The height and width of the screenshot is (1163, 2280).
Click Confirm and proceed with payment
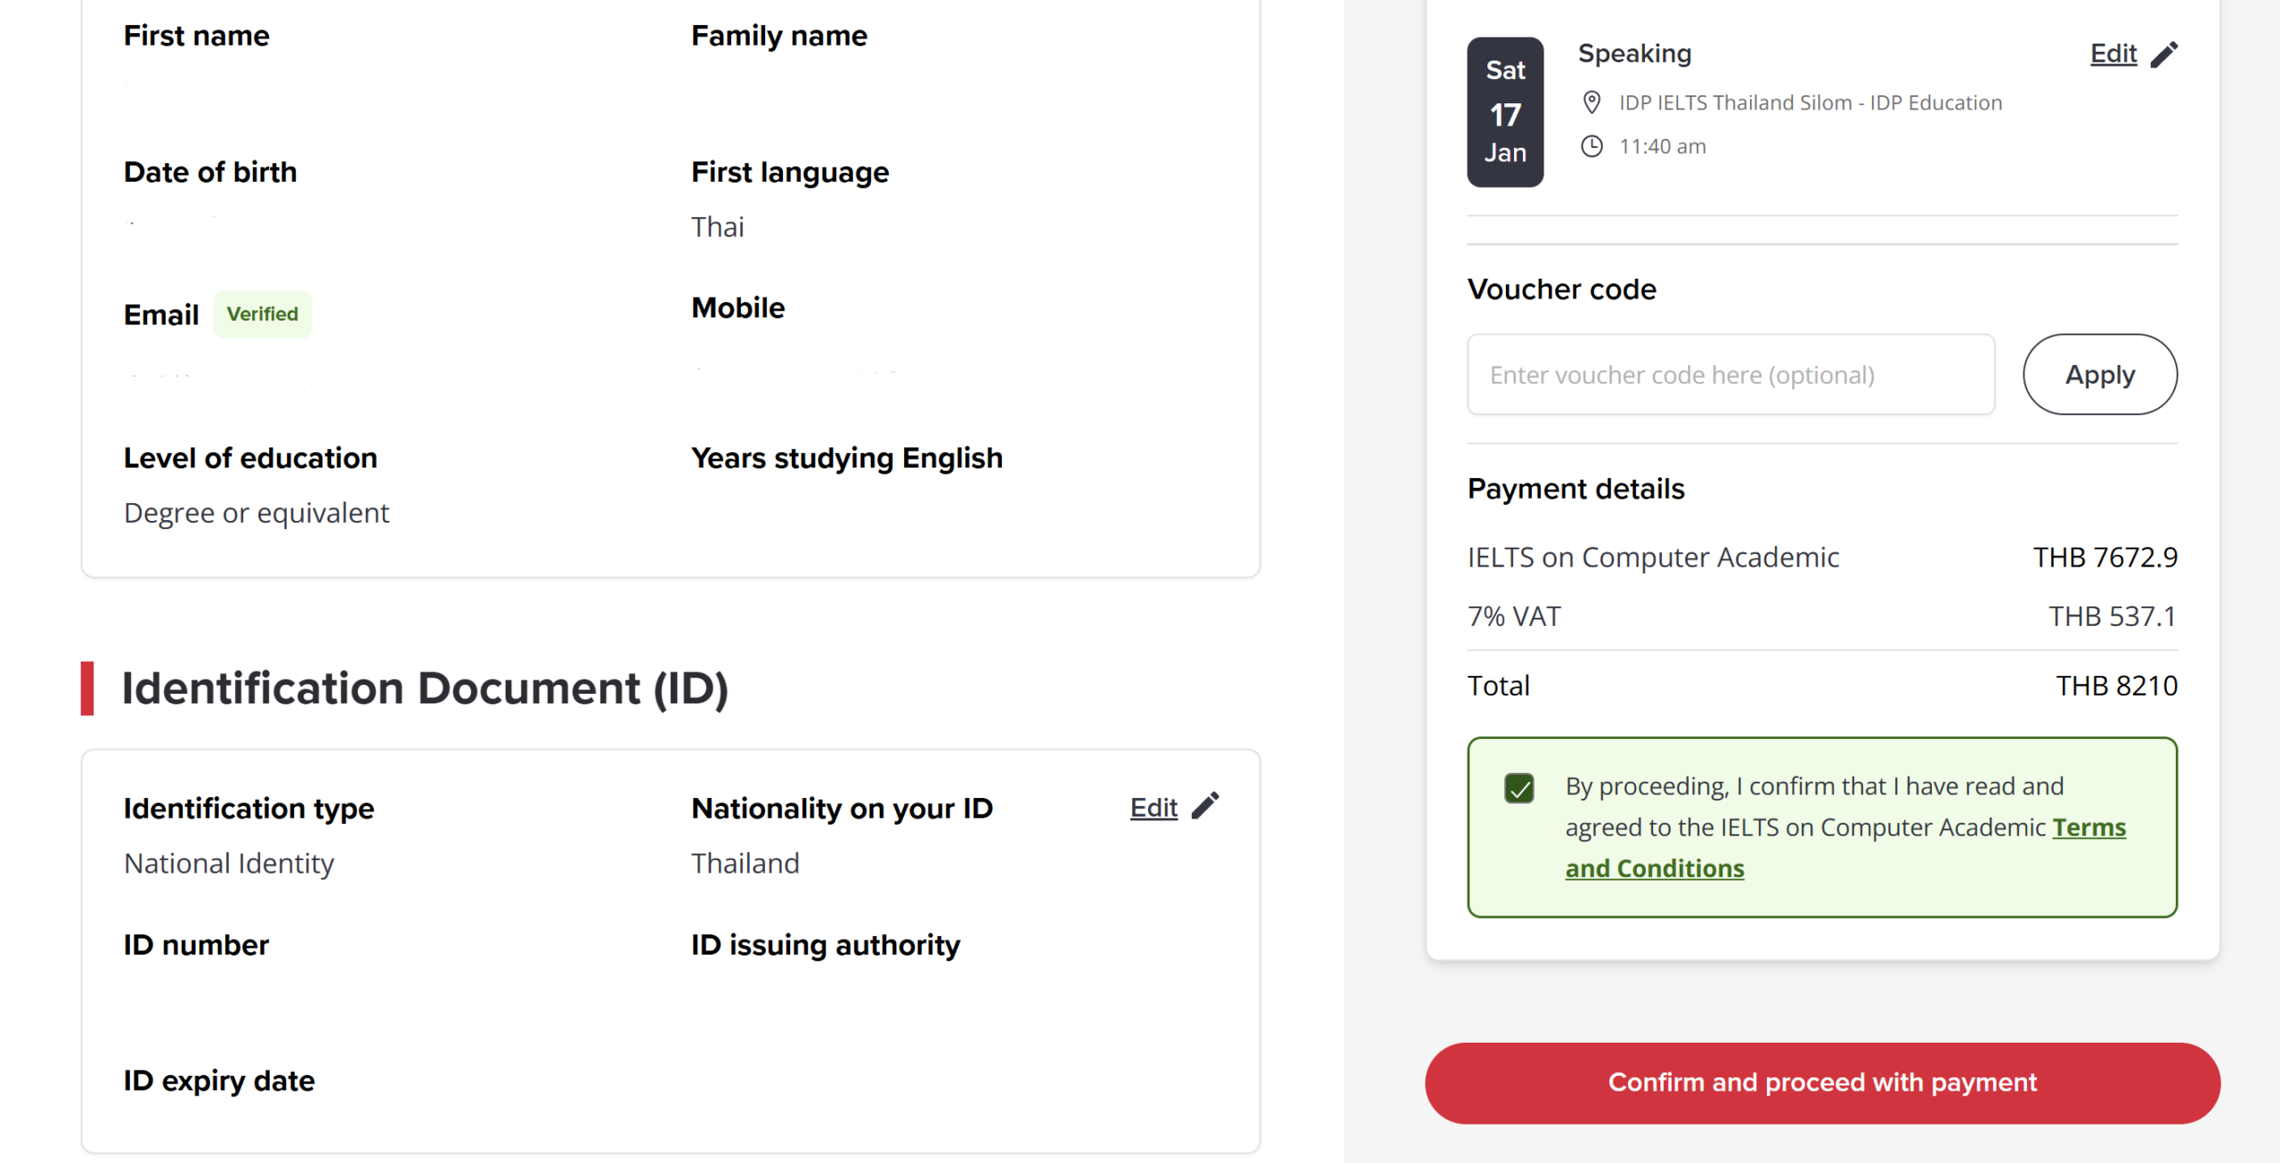[1821, 1082]
